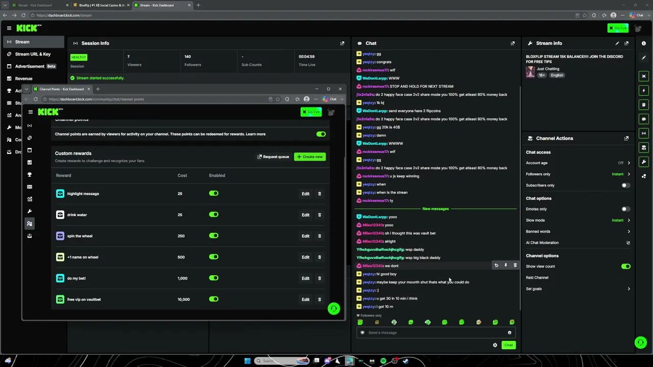
Task: Select the highlighted community icon in sidebar
Action: click(30, 223)
